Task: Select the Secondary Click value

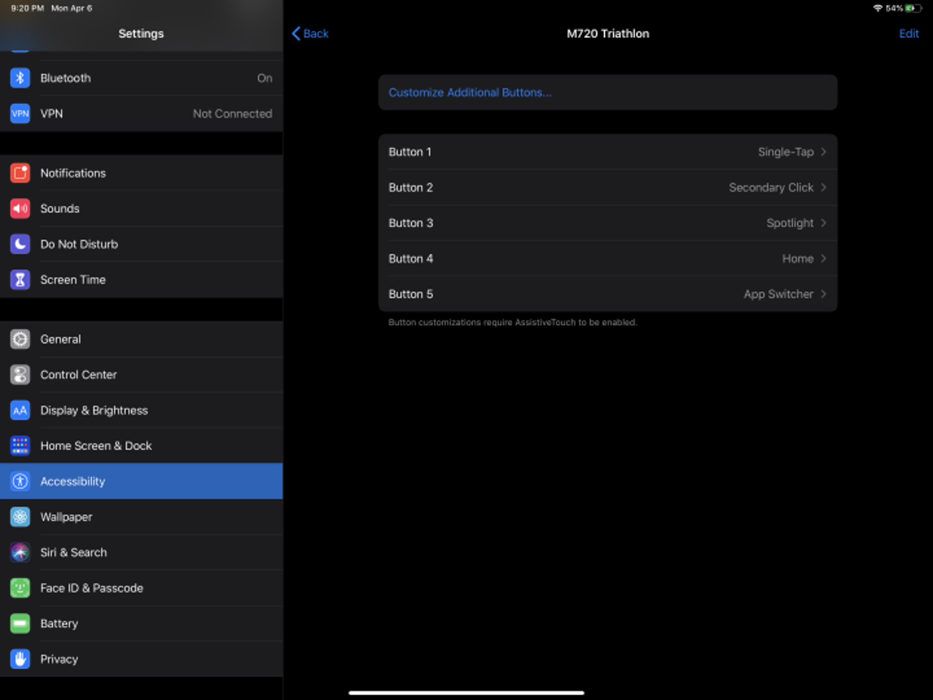Action: point(771,188)
